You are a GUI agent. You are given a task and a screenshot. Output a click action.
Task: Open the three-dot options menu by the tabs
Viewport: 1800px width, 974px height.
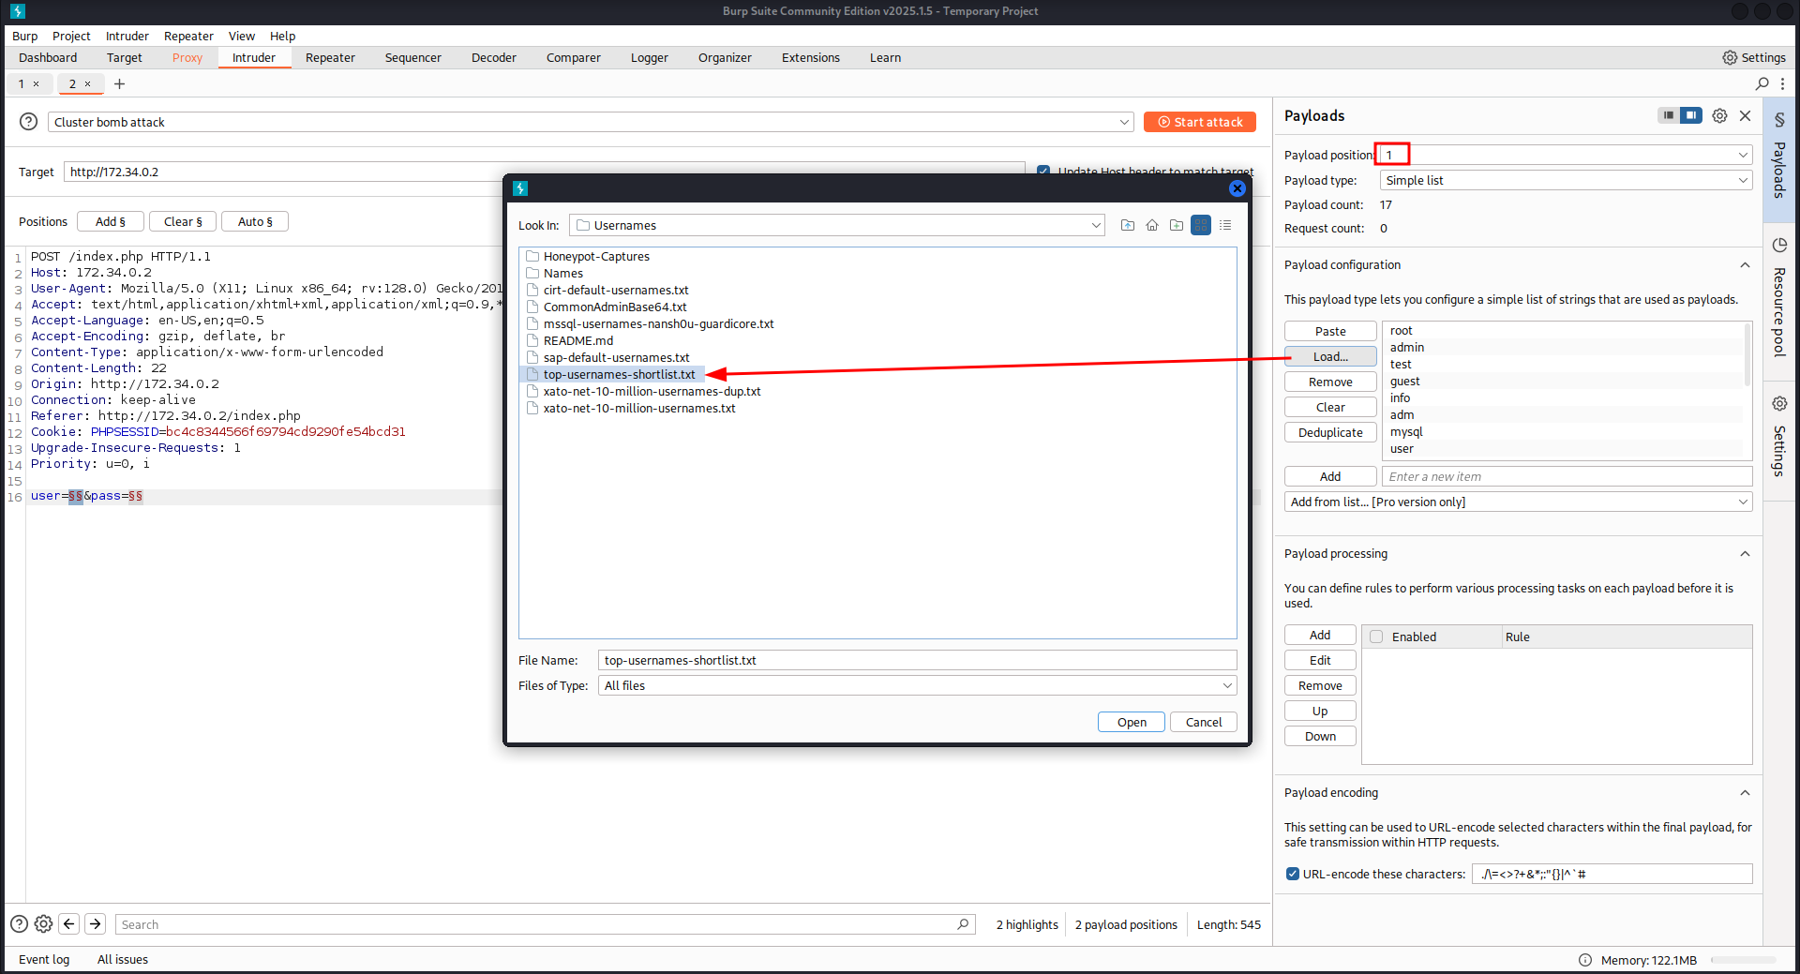(x=1782, y=83)
